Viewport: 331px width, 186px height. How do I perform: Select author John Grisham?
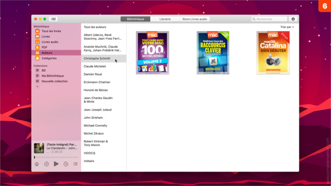pos(104,118)
